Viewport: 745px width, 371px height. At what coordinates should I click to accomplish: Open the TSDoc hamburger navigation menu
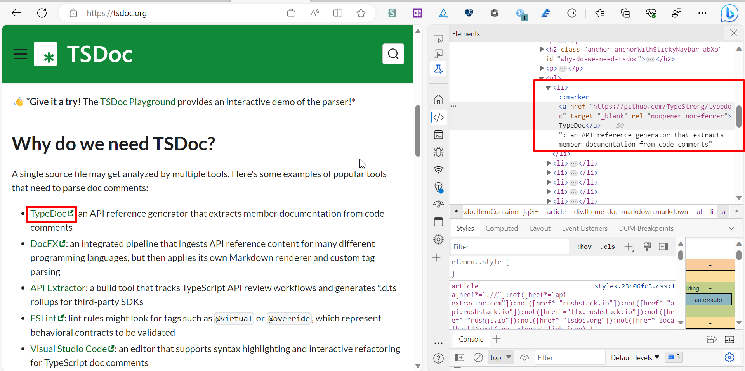click(20, 54)
